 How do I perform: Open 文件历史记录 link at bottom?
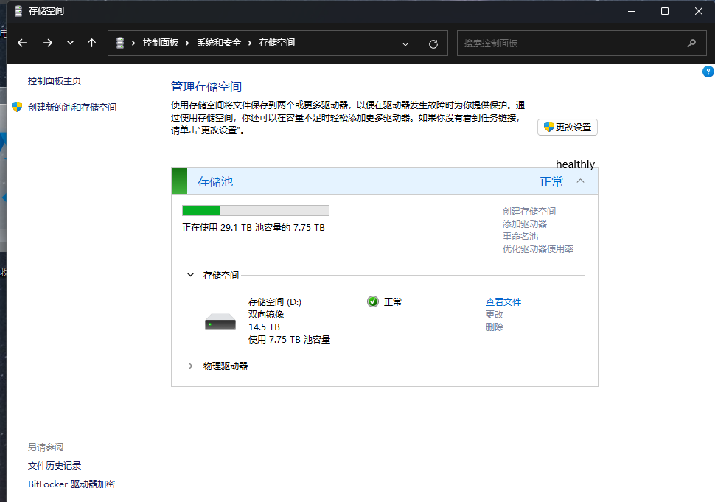tap(54, 465)
